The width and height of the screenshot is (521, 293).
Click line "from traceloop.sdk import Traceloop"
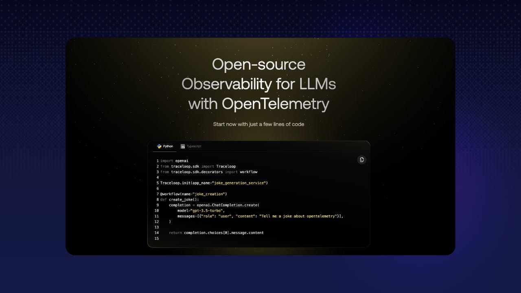[x=198, y=166]
